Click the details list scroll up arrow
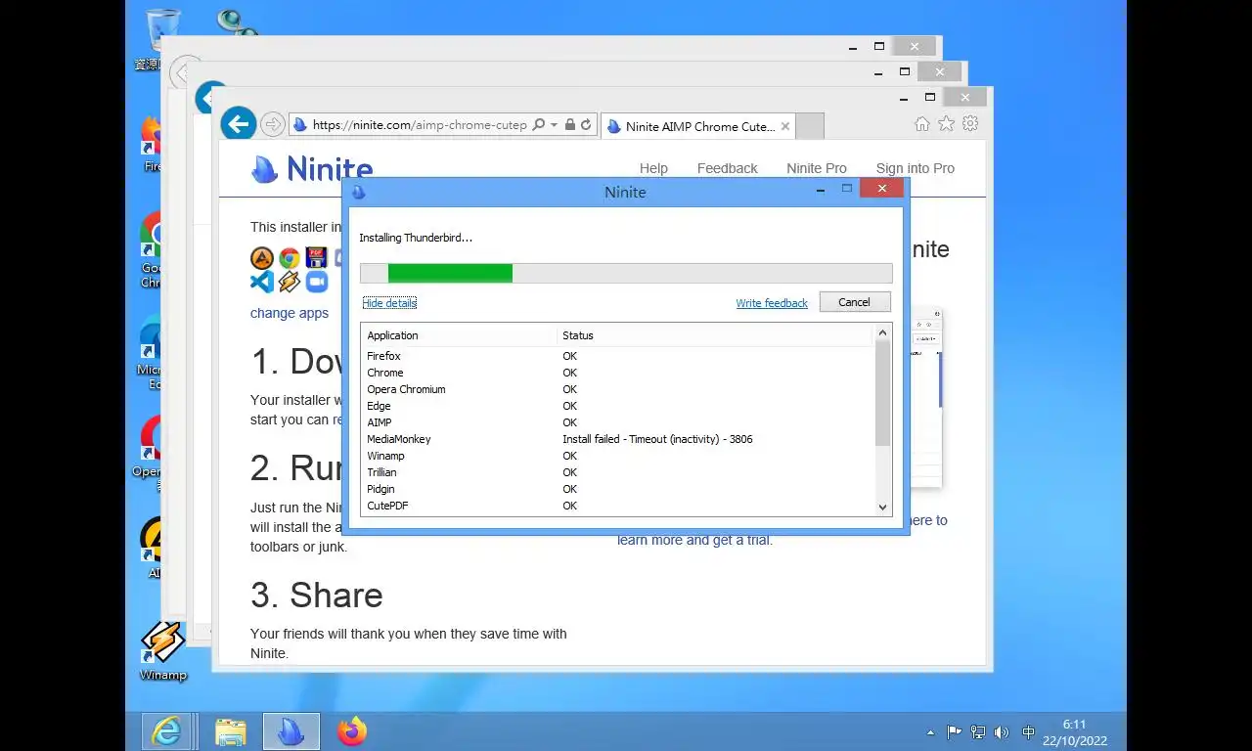Viewport: 1252px width, 751px height. click(883, 332)
